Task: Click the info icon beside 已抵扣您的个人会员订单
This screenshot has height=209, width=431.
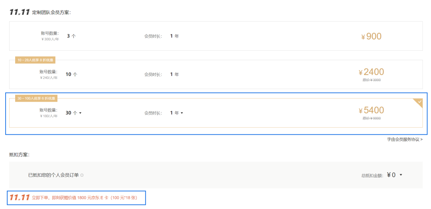Action: 82,175
